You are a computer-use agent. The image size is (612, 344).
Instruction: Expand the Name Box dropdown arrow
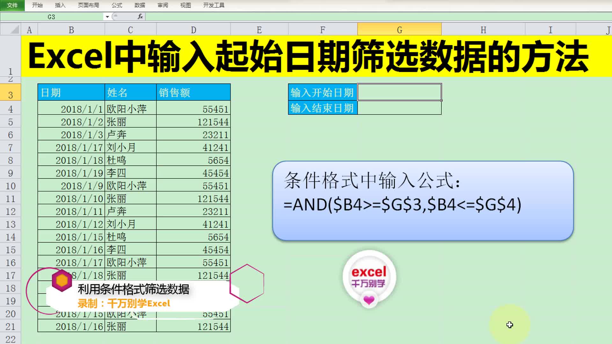tap(107, 17)
